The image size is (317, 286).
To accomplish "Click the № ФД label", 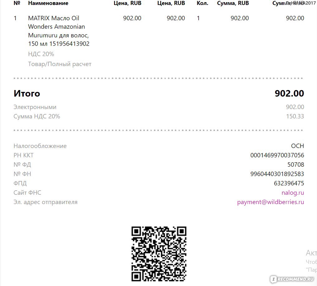I will point(22,164).
